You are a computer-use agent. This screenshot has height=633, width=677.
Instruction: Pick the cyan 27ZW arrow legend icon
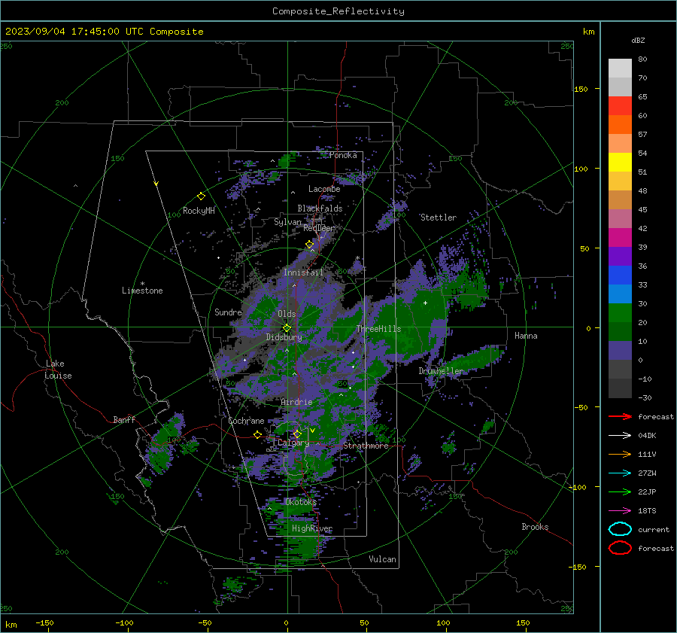(x=620, y=473)
